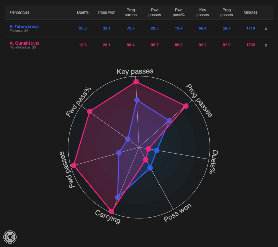Open A. Ounahi 24/25 player name
The height and width of the screenshot is (247, 278).
pos(24,43)
